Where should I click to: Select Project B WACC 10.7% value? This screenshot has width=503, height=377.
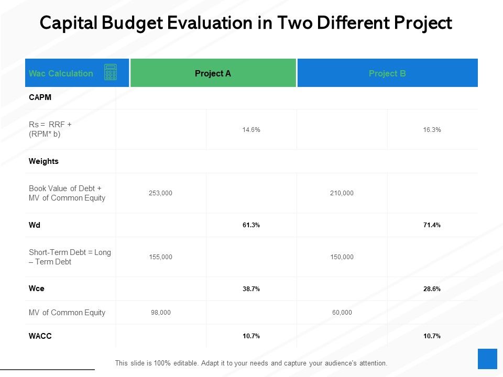tap(432, 336)
